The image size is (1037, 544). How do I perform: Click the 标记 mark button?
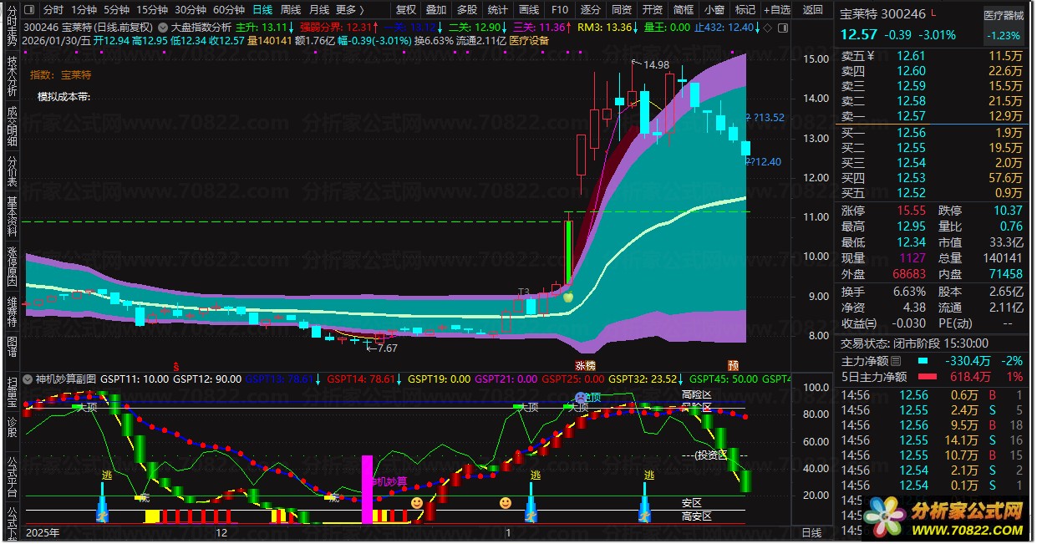(745, 10)
